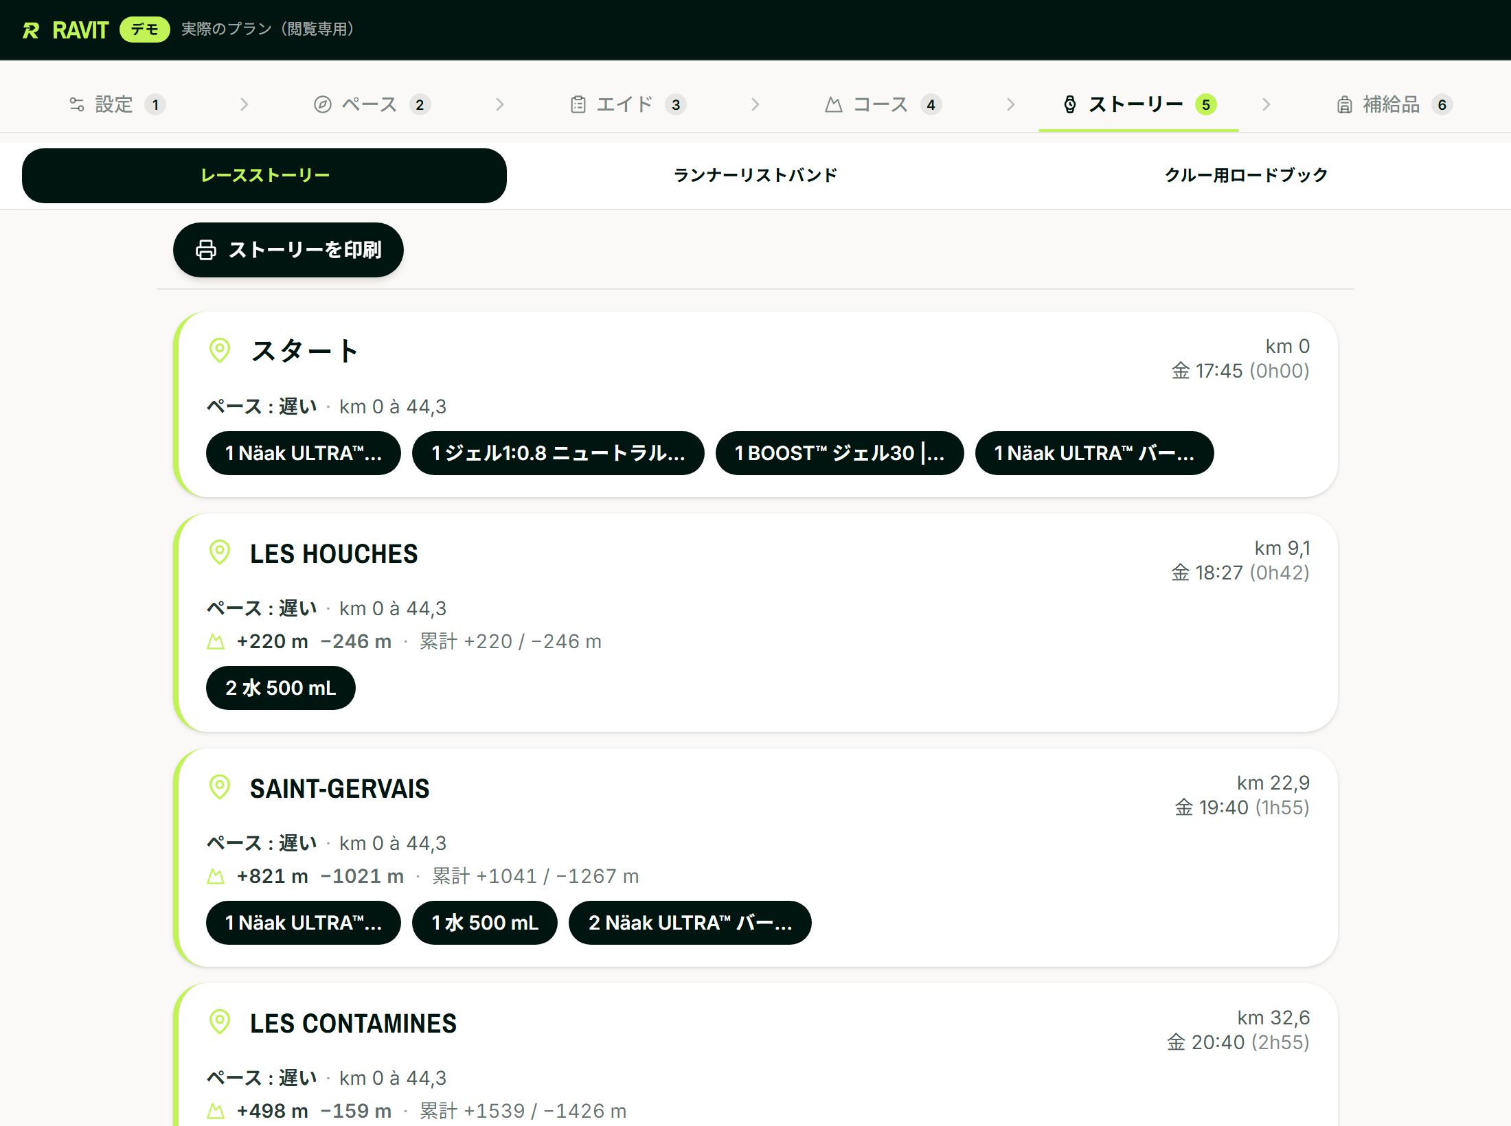
Task: Click the location pin for LES HOUCHES
Action: 220,552
